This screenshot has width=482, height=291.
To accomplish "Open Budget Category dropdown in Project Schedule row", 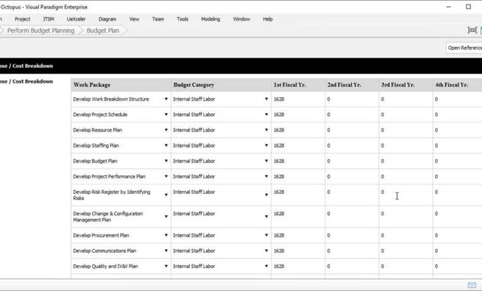I will pos(266,114).
